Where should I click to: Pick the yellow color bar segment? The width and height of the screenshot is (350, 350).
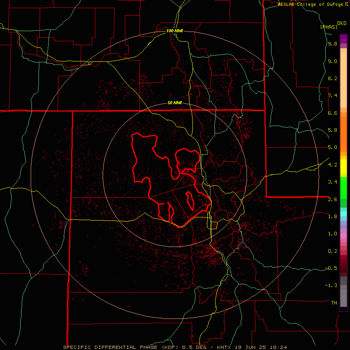tap(343, 166)
